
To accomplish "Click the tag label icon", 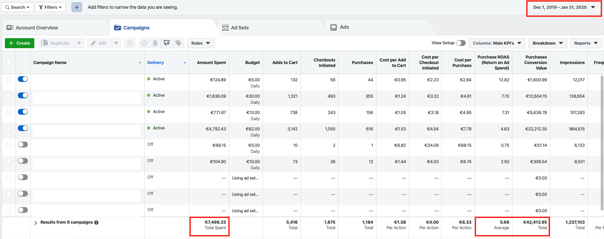I will click(178, 43).
